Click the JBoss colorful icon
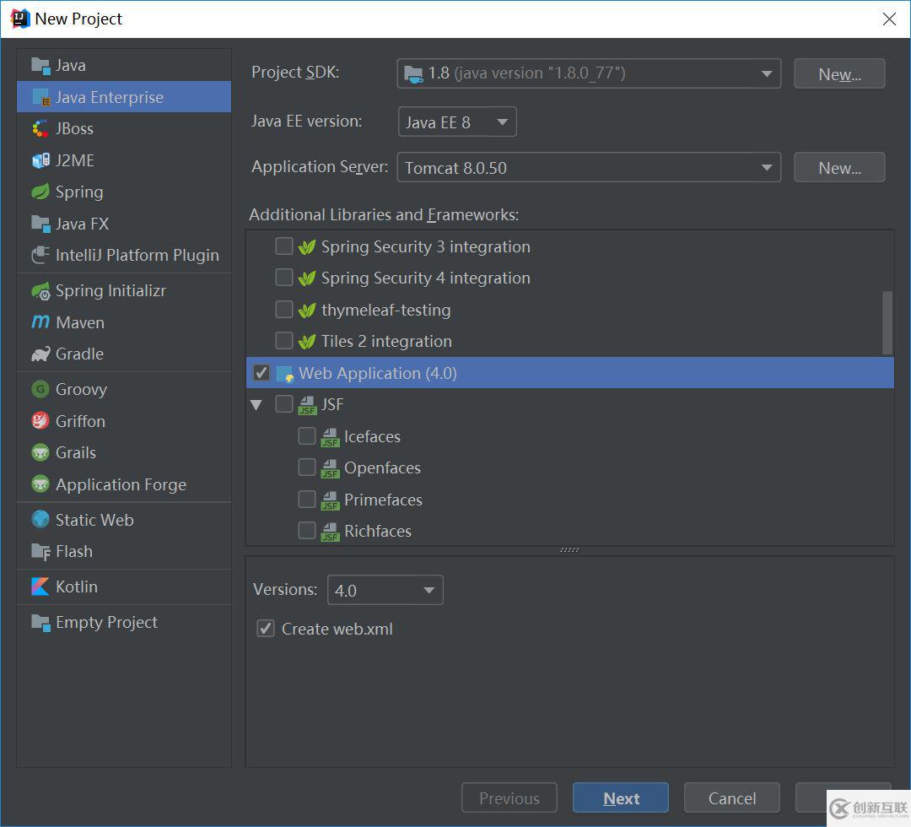911x827 pixels. click(40, 128)
